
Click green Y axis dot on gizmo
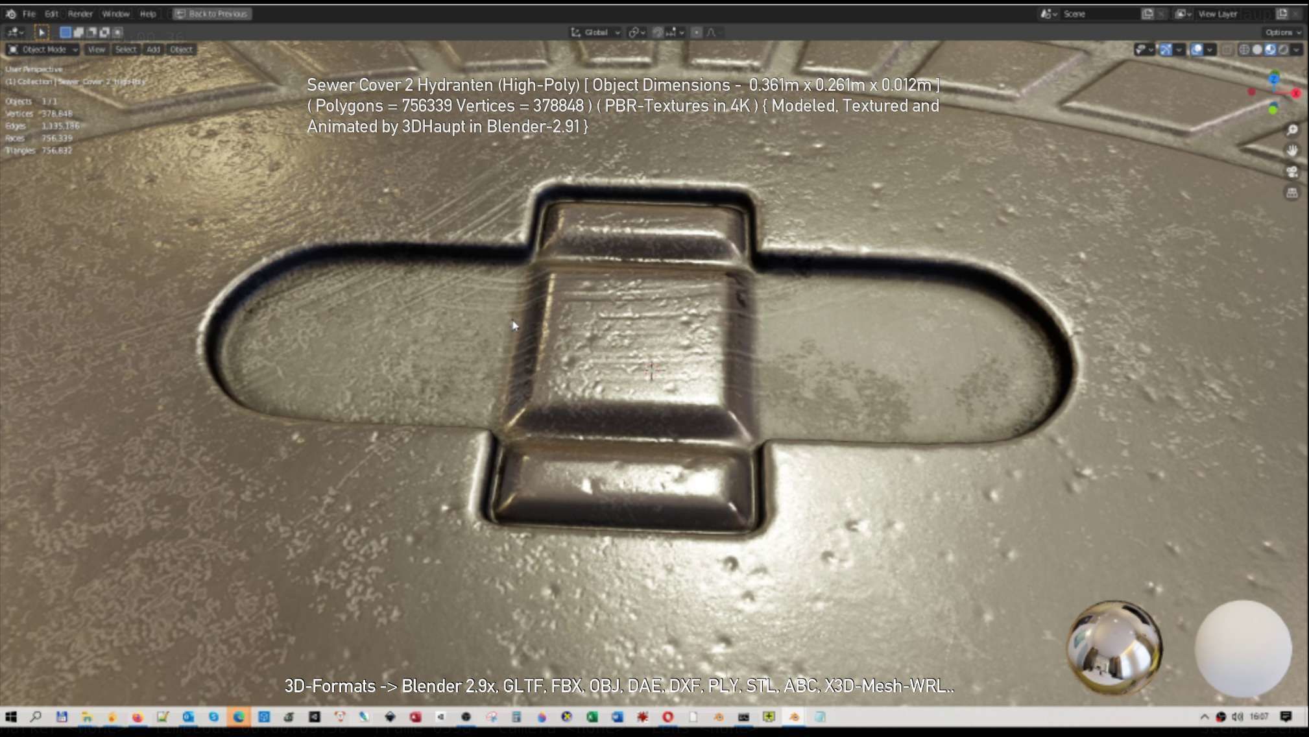[1273, 109]
